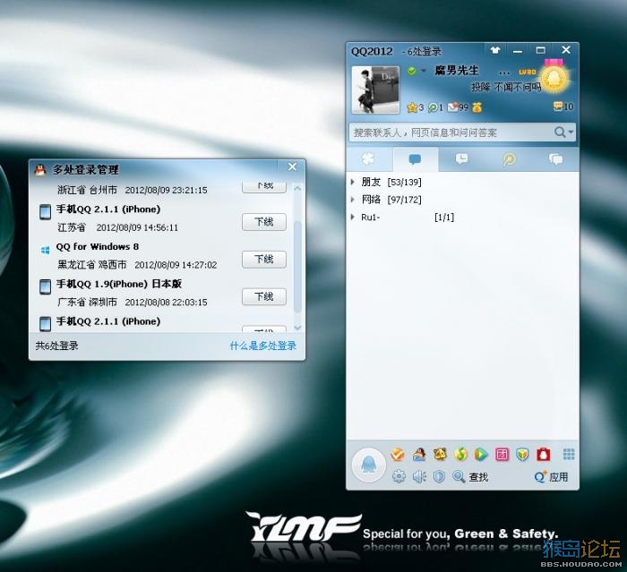
Task: Click the green online status icon
Action: click(x=411, y=71)
